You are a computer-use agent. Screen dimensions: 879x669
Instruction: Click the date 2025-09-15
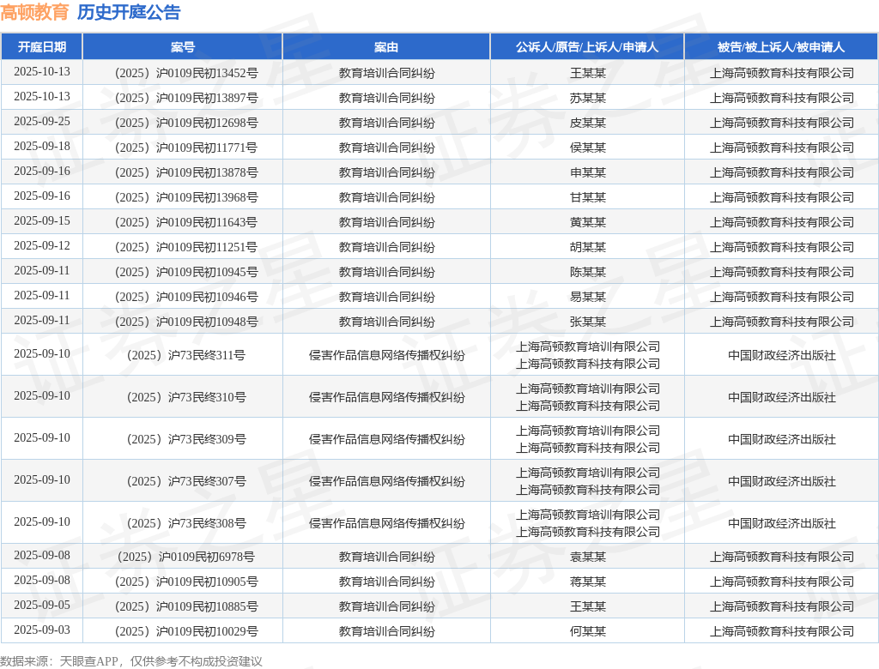(x=42, y=220)
